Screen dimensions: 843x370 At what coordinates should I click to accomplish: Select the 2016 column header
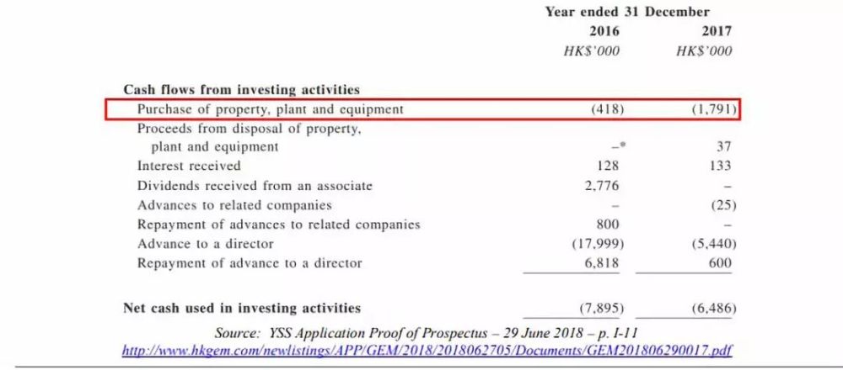tap(604, 31)
